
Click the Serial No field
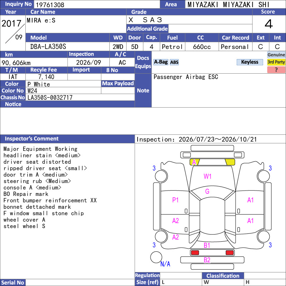[80, 282]
